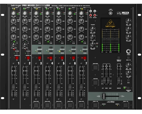Click the channel 1 Gain knob
Image resolution: width=142 pixels, height=114 pixels.
pos(13,13)
